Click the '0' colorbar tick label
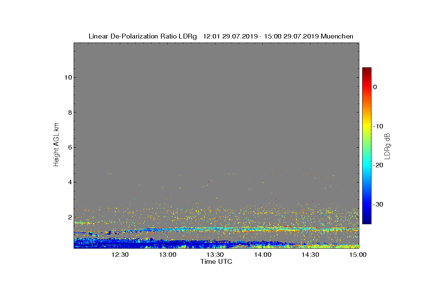444x296 pixels. 375,87
